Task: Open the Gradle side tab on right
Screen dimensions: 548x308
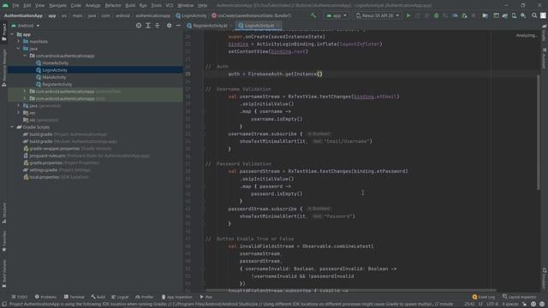Action: click(545, 33)
